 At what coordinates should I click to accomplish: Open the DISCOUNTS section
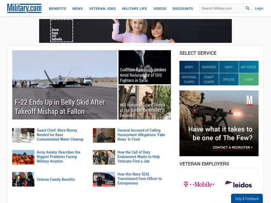click(182, 8)
